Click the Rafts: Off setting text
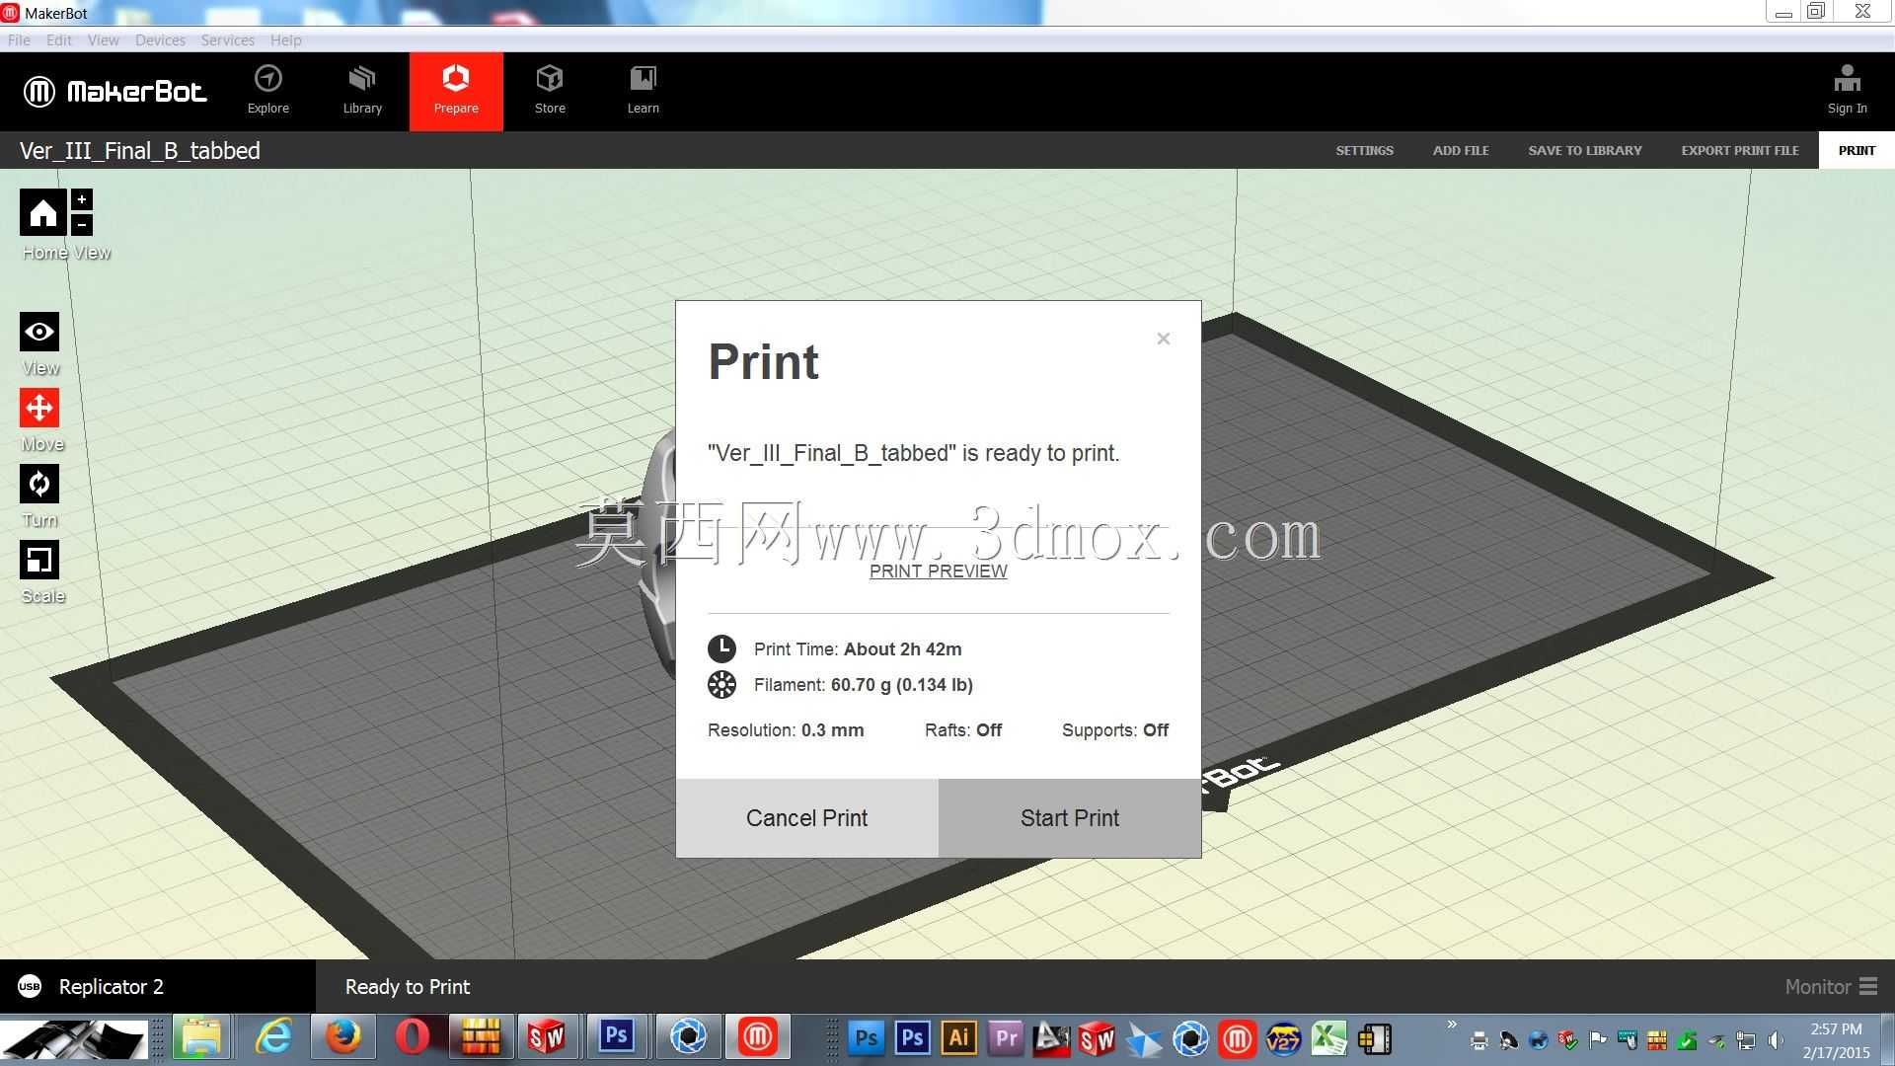1895x1066 pixels. 963,730
